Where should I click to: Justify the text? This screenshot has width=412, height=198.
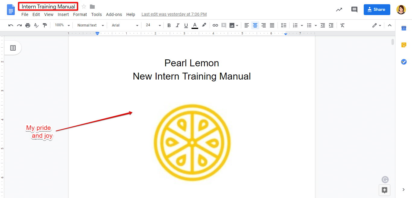tap(272, 25)
